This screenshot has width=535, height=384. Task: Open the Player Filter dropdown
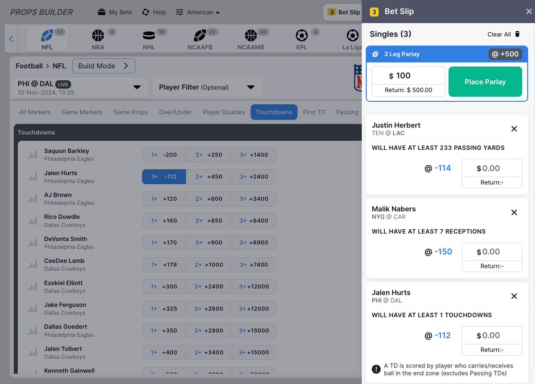[208, 87]
